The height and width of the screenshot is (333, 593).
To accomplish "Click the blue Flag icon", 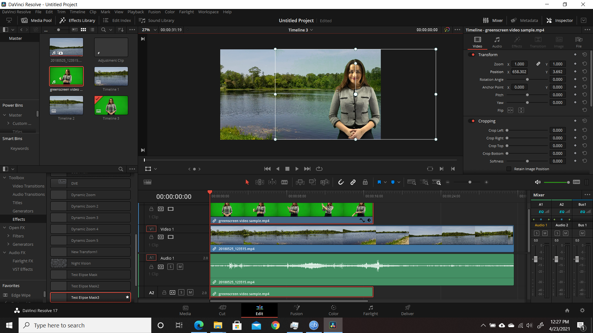I will [379, 182].
